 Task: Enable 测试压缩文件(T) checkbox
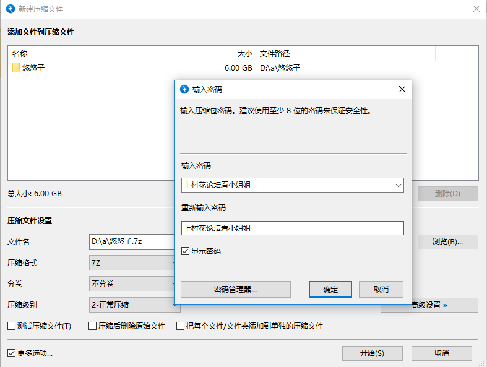coord(11,326)
